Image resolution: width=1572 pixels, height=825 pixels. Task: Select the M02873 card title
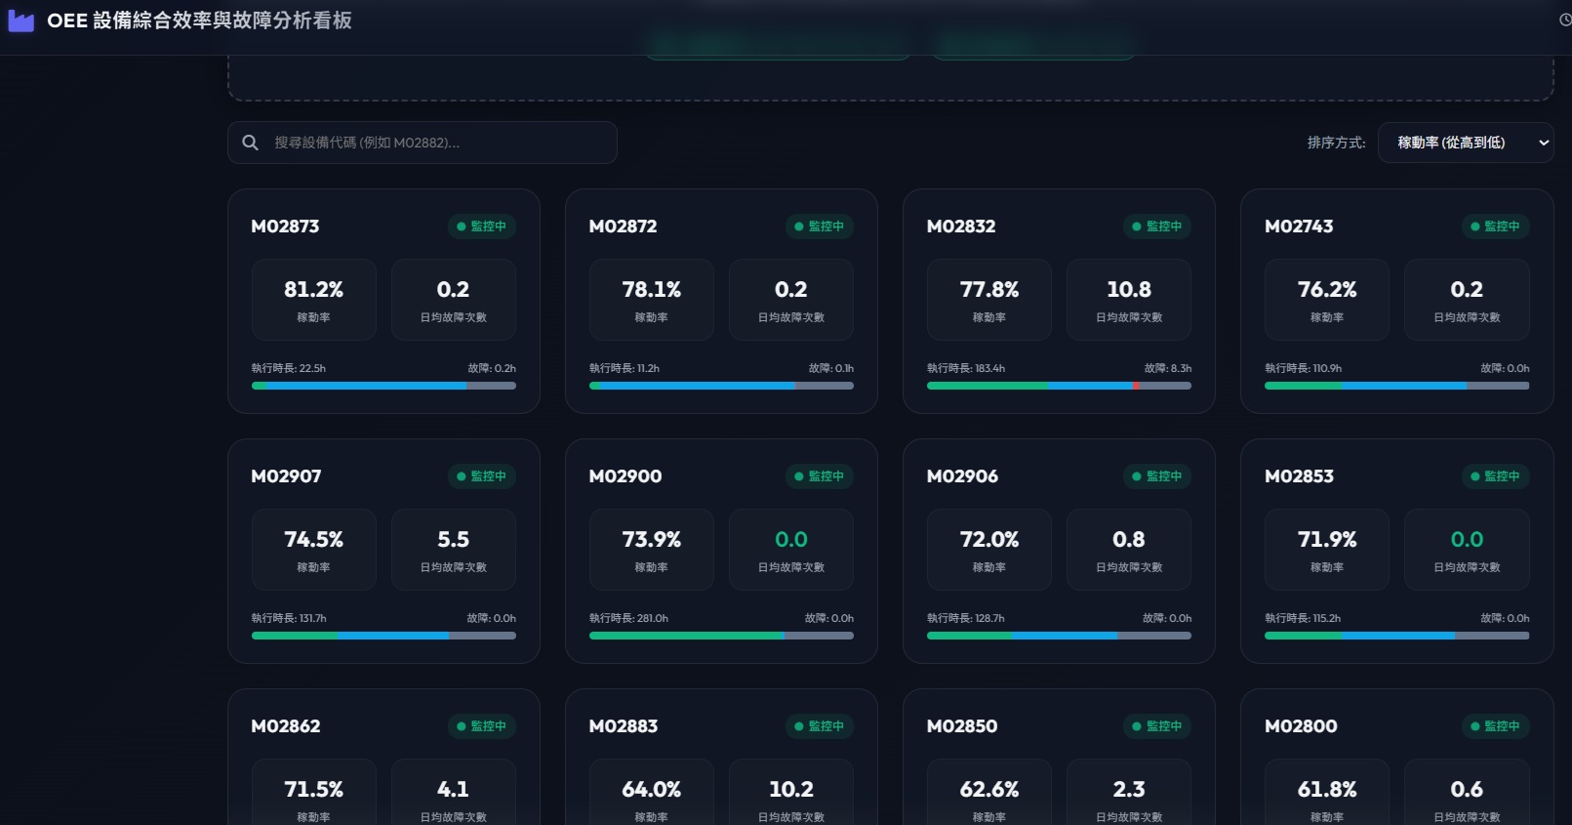click(285, 227)
